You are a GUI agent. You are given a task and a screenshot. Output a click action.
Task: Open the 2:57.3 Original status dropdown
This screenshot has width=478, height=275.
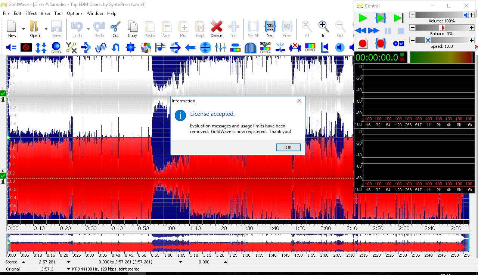(68, 269)
